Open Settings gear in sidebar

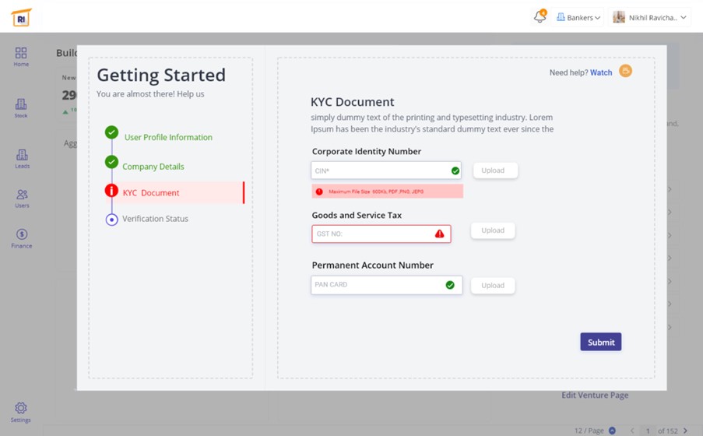coord(21,412)
